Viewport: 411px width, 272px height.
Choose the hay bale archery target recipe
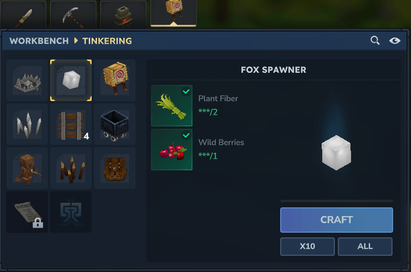(115, 80)
